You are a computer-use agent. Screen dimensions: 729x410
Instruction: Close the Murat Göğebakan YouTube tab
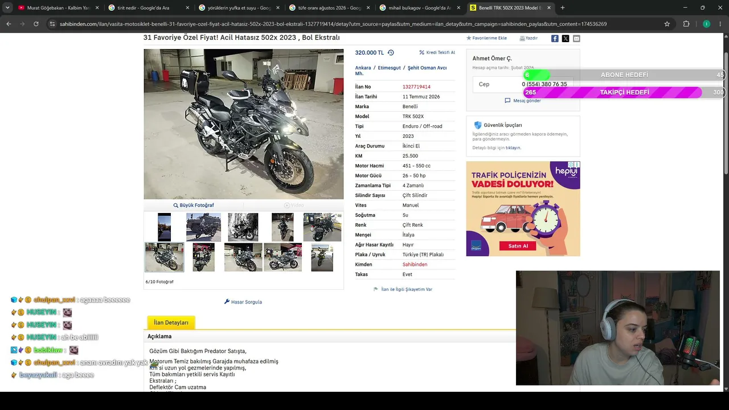pyautogui.click(x=97, y=8)
